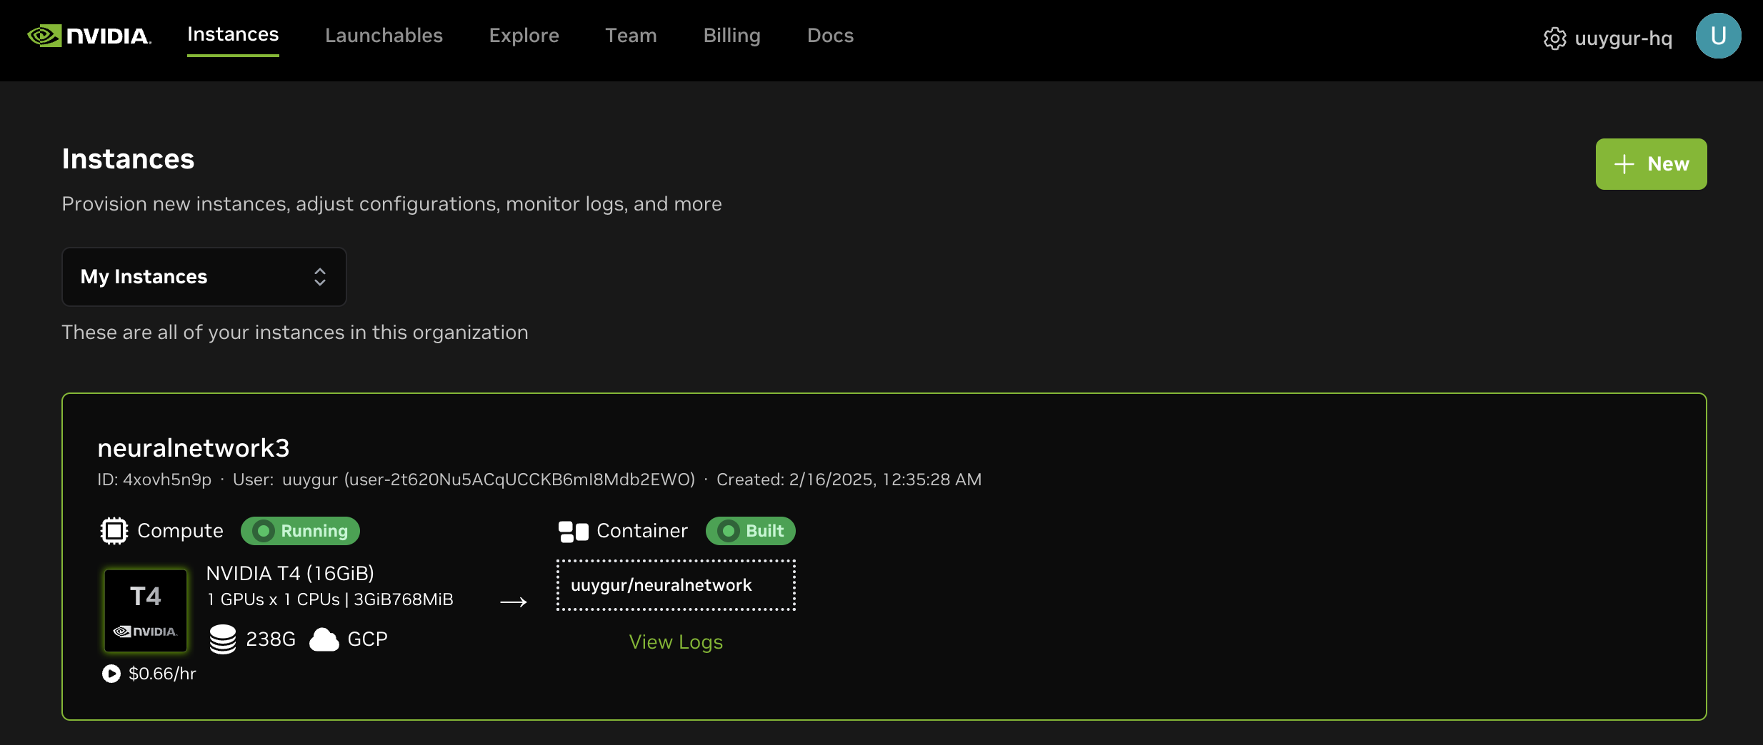Click the up-down chevrons on My Instances selector
Viewport: 1763px width, 745px height.
click(320, 277)
